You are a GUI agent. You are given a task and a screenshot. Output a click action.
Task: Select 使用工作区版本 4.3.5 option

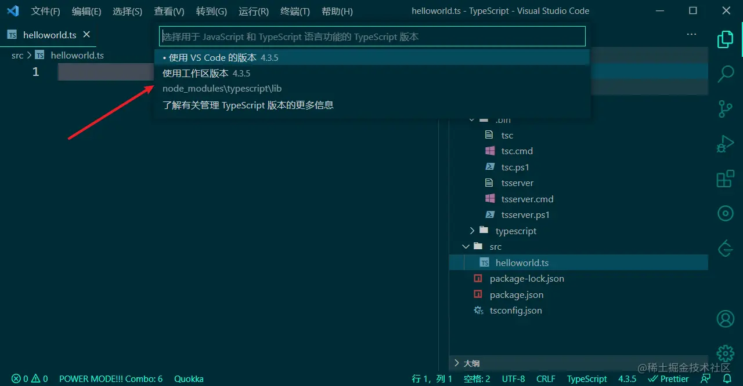[x=372, y=81]
